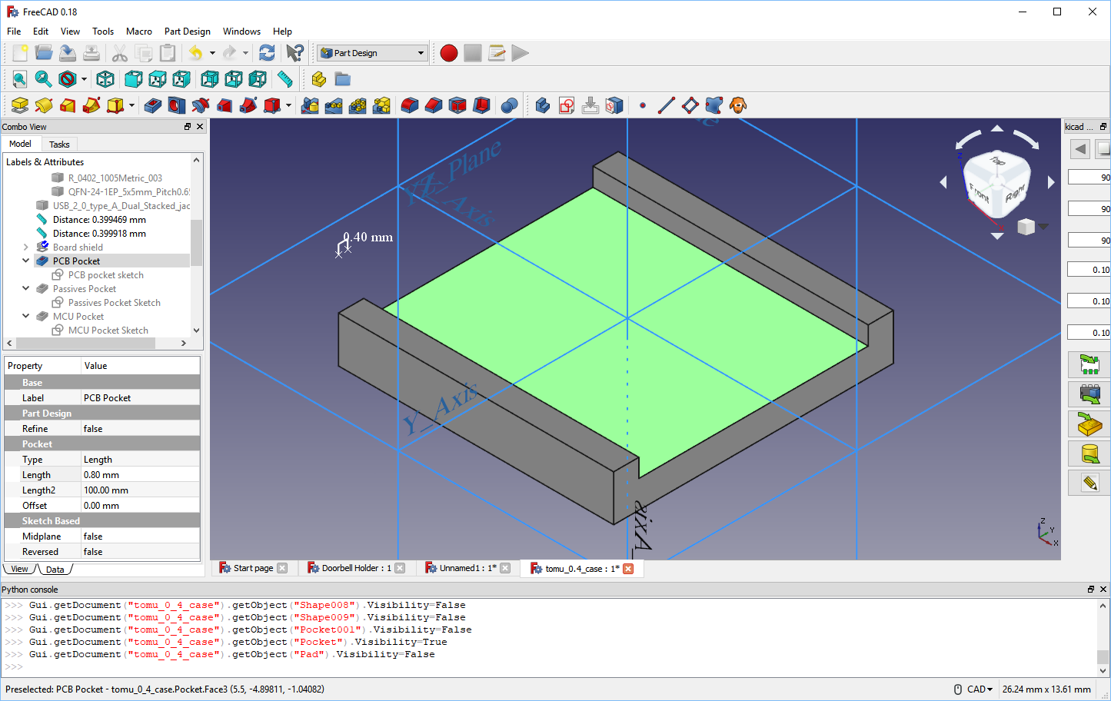Select the Passives Pocket Sketch item
Viewport: 1111px width, 701px height.
[114, 303]
